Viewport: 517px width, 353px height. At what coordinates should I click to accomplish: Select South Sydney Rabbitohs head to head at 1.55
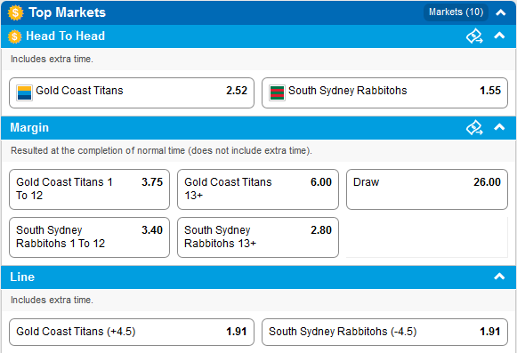click(x=384, y=92)
